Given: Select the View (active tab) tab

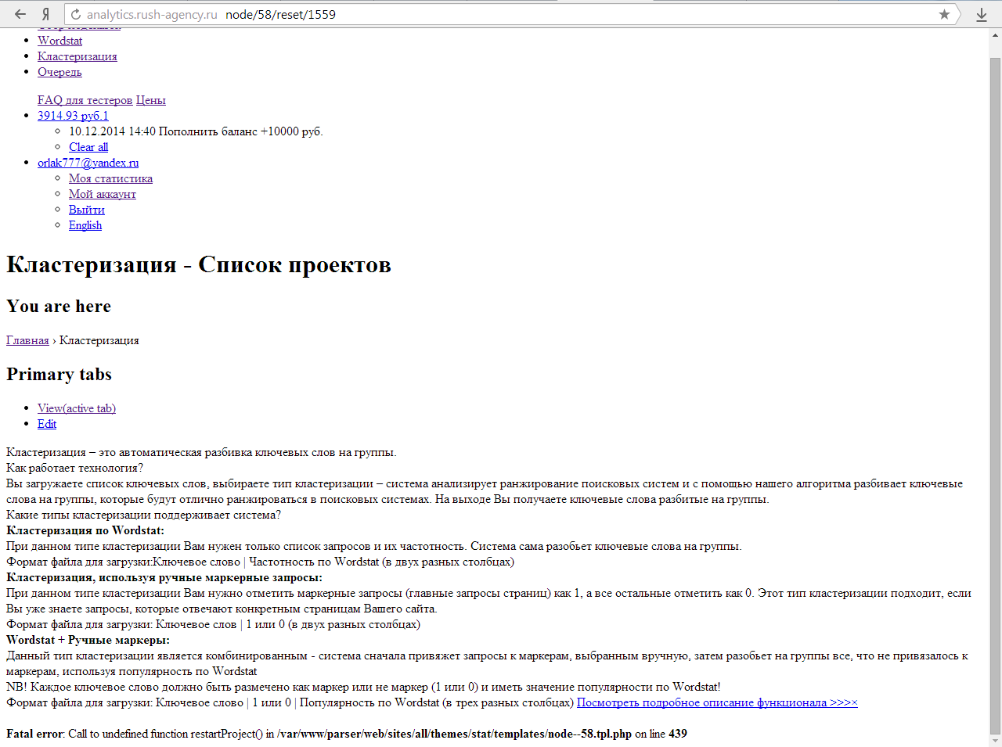Looking at the screenshot, I should pos(77,408).
